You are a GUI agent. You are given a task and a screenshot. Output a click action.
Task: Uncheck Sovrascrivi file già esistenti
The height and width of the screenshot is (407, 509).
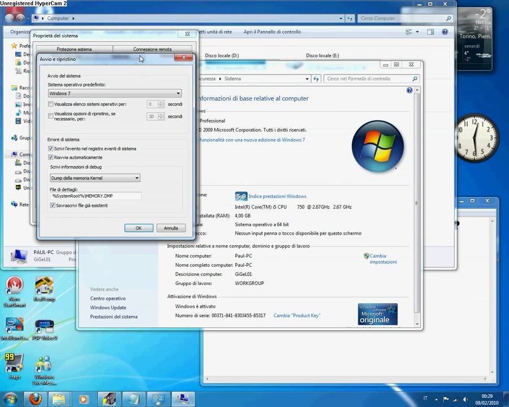tap(52, 205)
